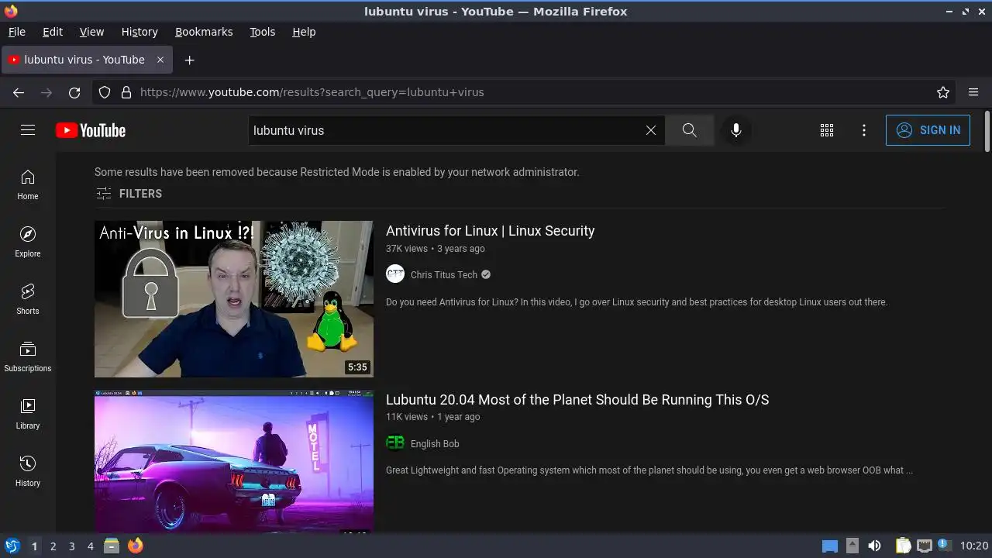The height and width of the screenshot is (558, 992).
Task: Open Firefox application hamburger menu
Action: point(973,92)
